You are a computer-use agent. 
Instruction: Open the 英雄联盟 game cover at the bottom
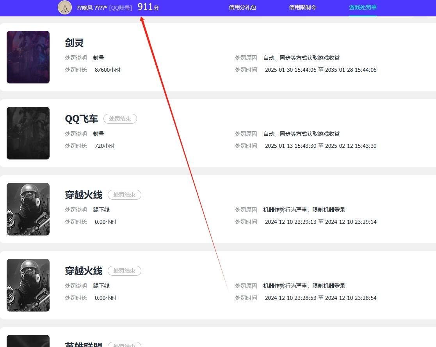click(28, 341)
